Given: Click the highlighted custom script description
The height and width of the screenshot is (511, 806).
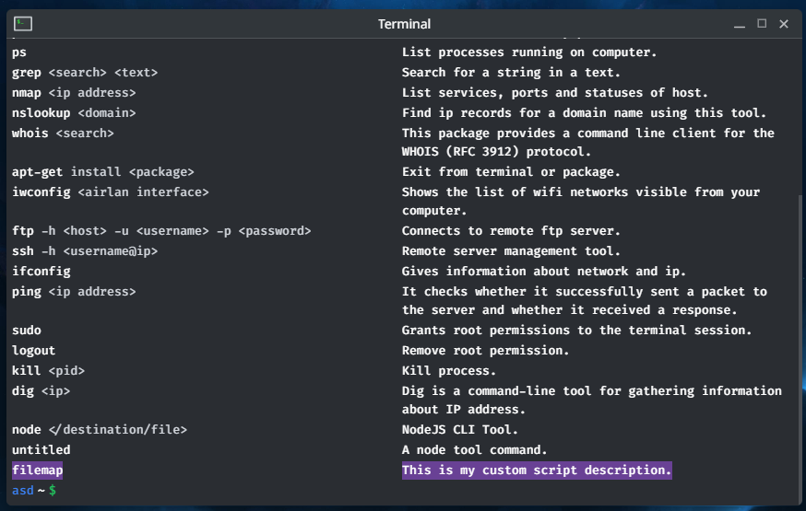Looking at the screenshot, I should 537,470.
